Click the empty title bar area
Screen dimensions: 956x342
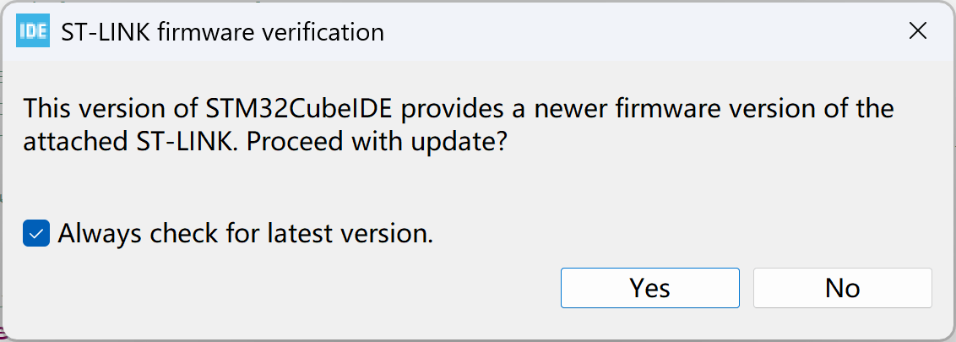click(633, 32)
